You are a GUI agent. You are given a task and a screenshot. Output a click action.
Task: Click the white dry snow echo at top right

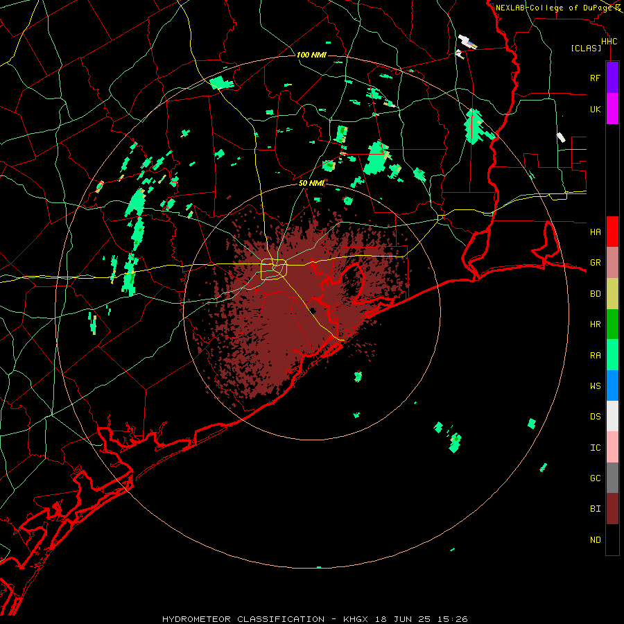click(x=467, y=42)
